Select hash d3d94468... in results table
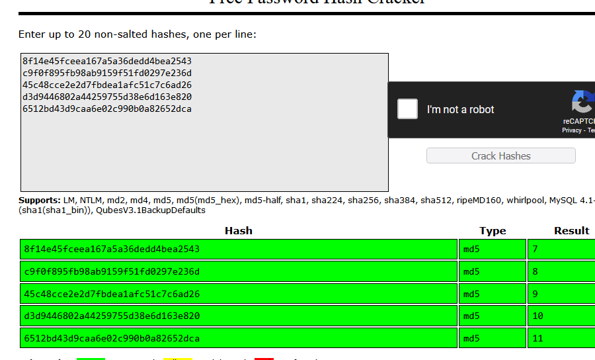 click(112, 316)
